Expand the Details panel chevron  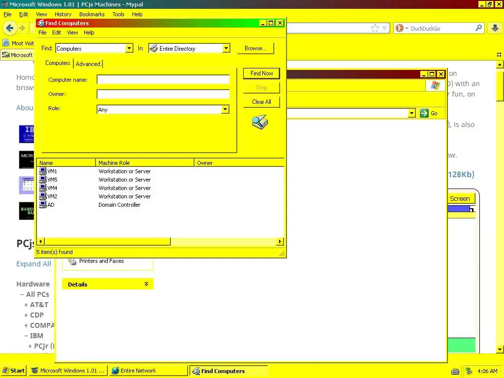(x=146, y=284)
